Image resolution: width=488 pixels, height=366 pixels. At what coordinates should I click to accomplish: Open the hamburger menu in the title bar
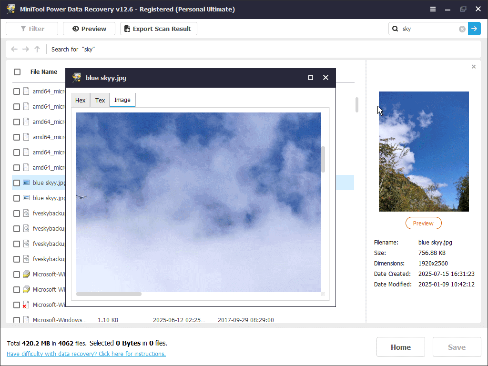tap(432, 9)
